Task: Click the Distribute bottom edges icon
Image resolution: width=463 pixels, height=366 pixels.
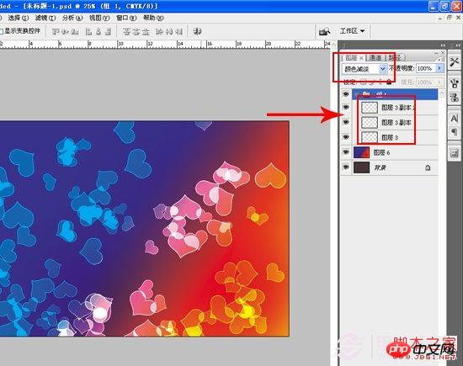Action: click(146, 32)
